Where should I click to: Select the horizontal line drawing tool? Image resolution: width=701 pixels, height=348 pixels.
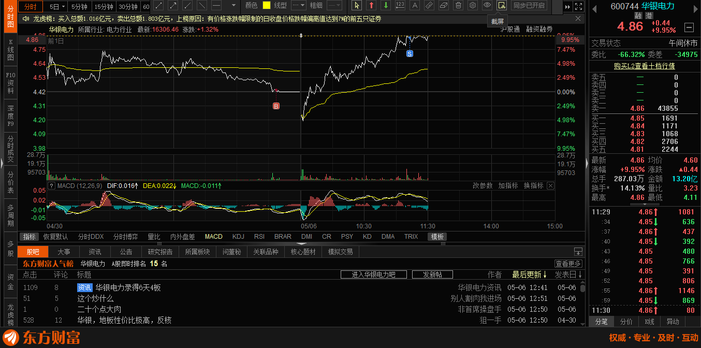[x=217, y=5]
